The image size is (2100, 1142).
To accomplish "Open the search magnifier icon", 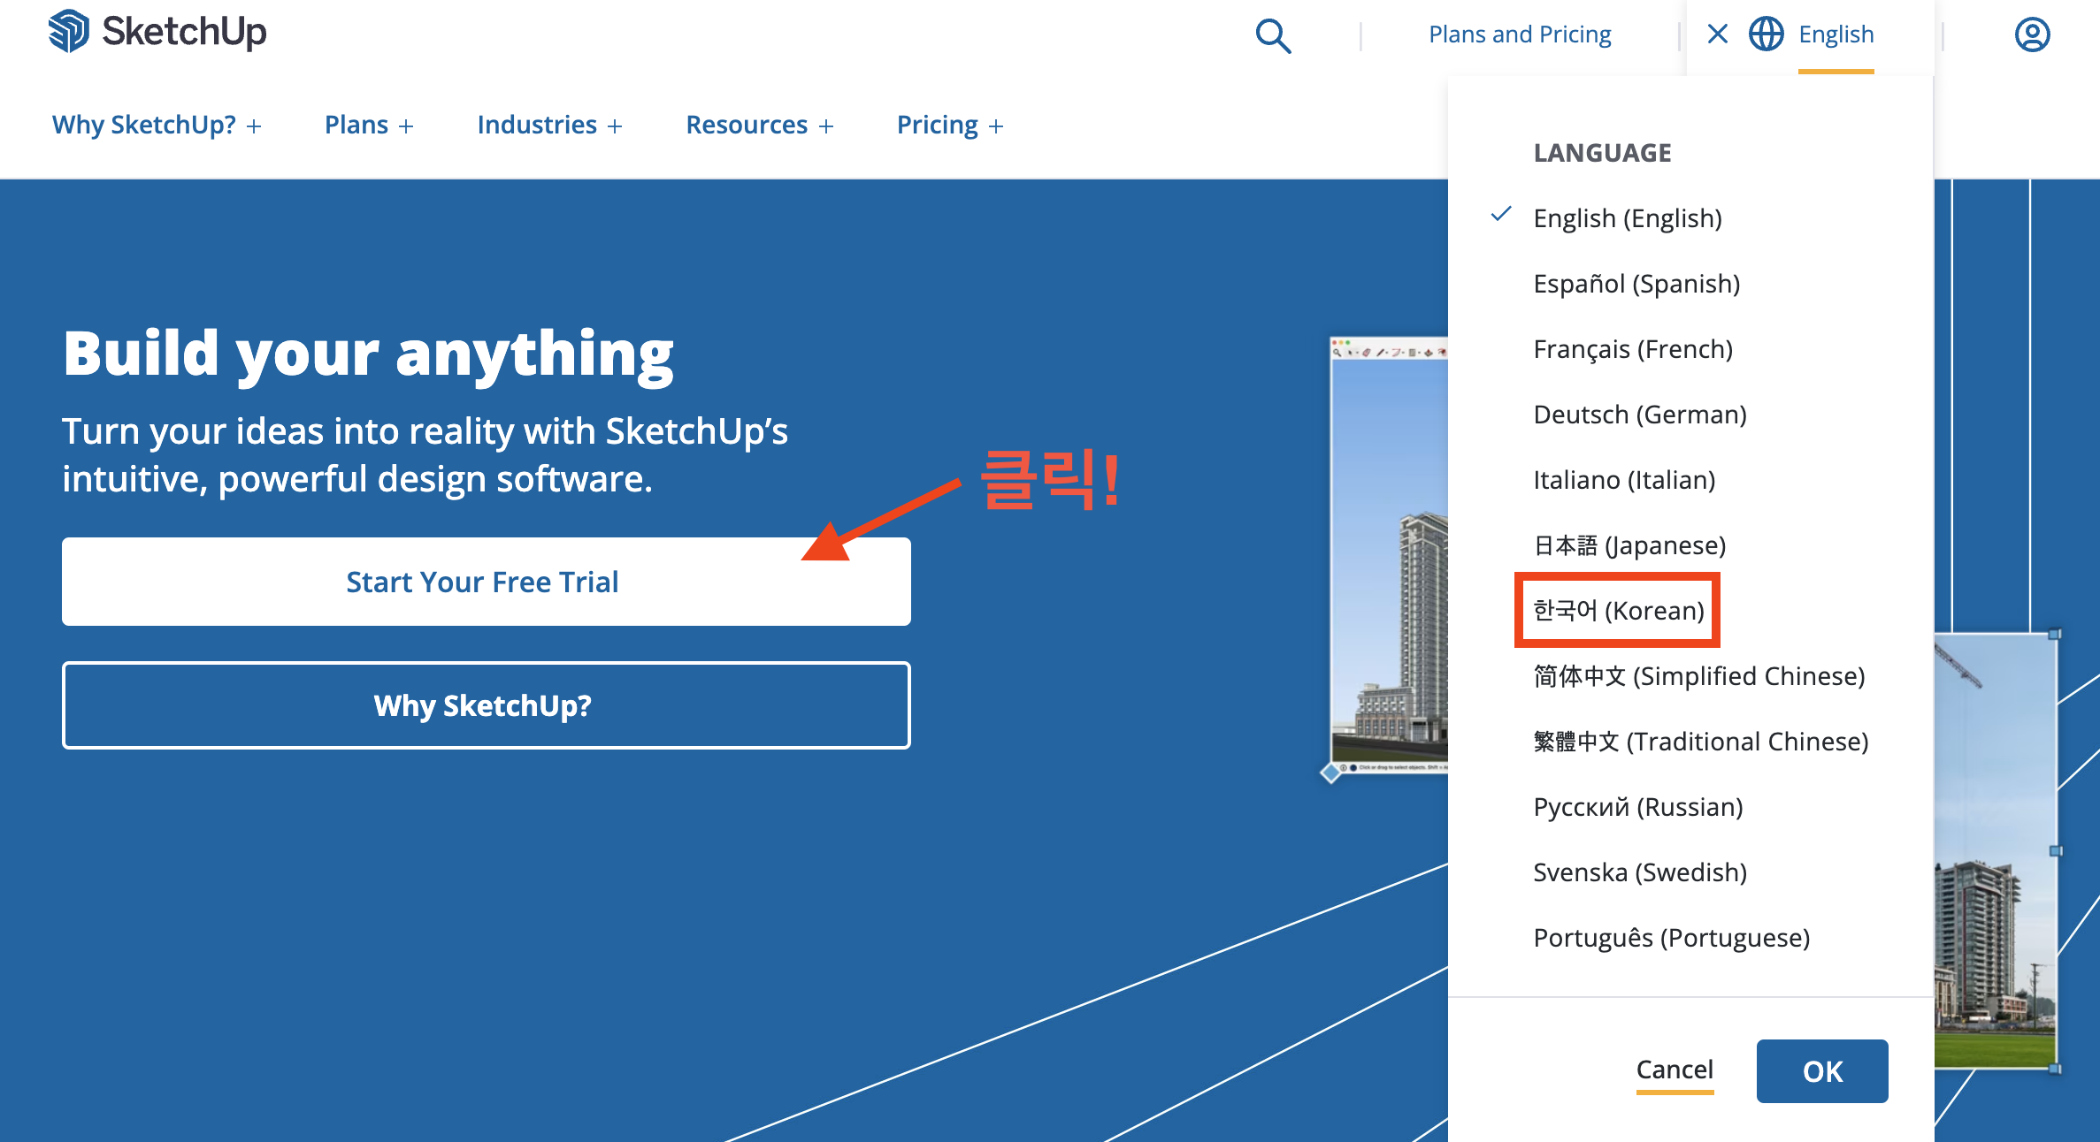I will pyautogui.click(x=1273, y=35).
